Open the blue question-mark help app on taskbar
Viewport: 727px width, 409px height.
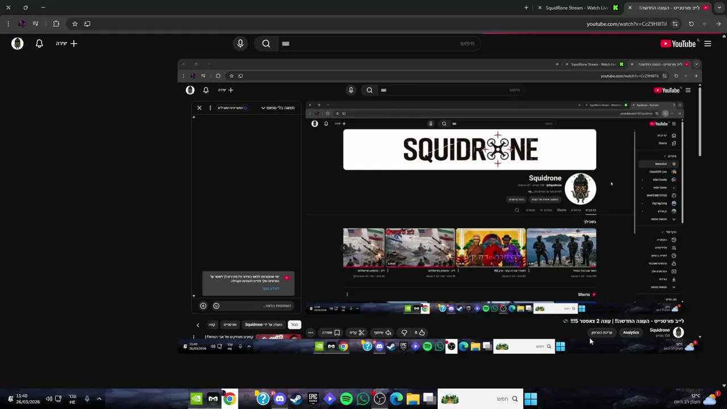point(263,399)
